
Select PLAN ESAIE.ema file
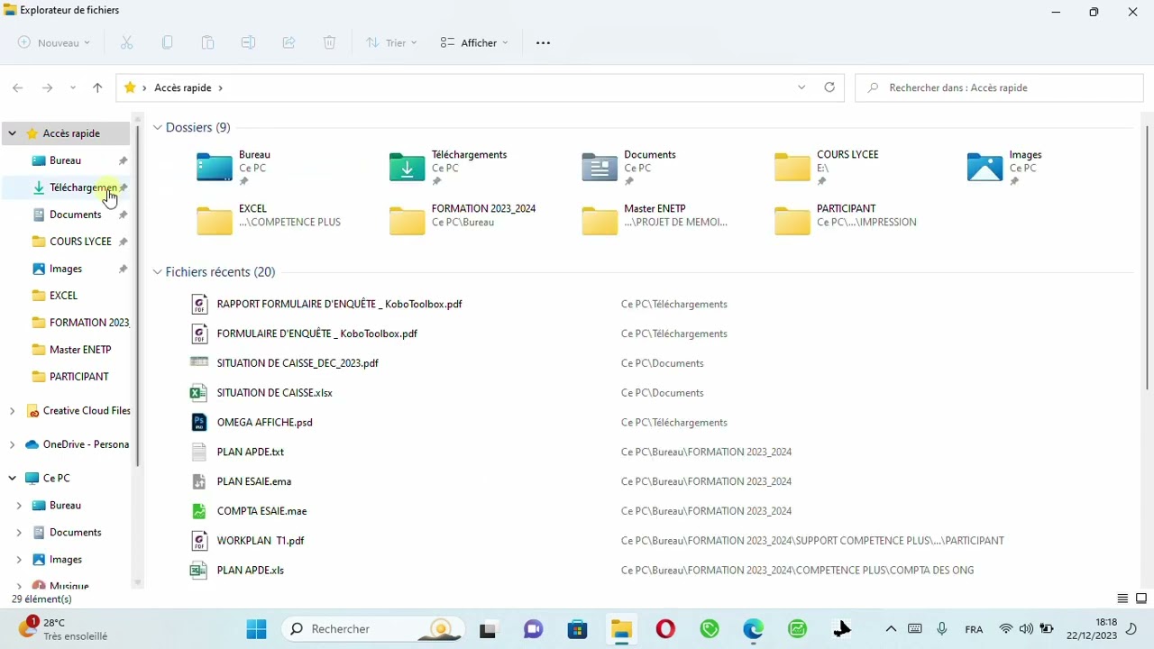coord(253,481)
